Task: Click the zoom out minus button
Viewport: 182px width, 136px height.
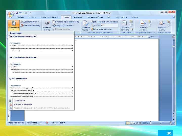Action: click(150, 123)
